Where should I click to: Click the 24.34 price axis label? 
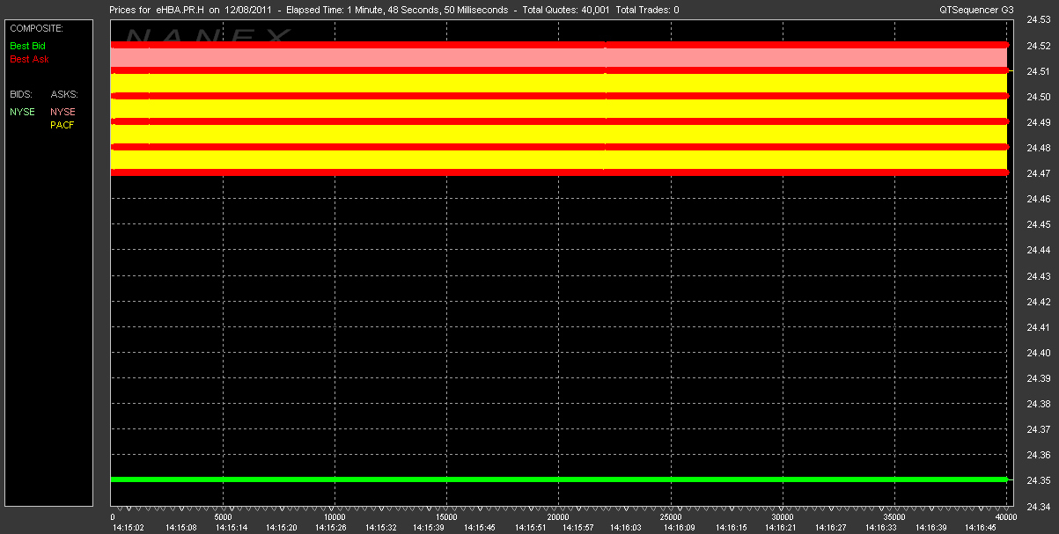point(1037,507)
